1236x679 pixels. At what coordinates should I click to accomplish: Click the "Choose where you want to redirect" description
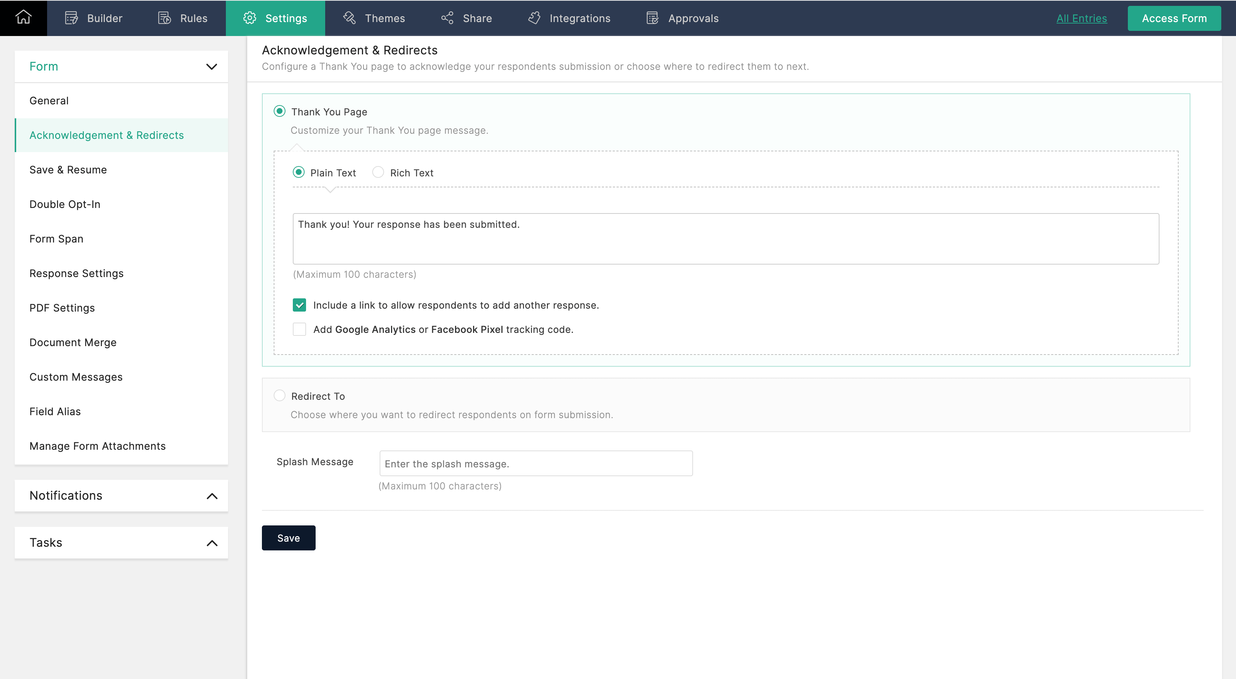click(451, 414)
